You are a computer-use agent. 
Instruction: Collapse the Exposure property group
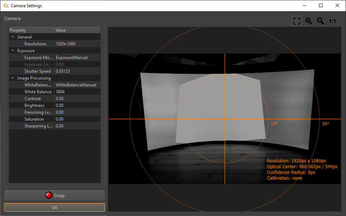pyautogui.click(x=13, y=51)
